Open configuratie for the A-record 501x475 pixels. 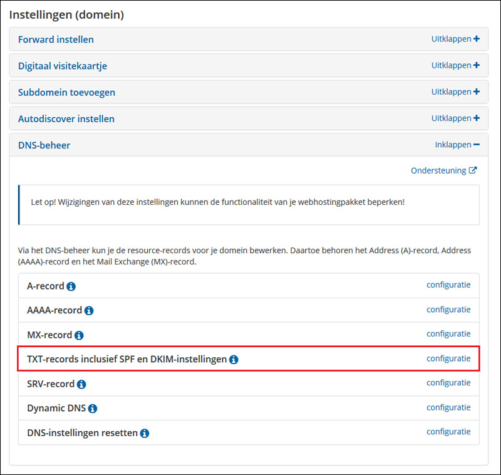click(x=448, y=284)
